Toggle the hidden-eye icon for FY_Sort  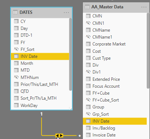(16, 49)
